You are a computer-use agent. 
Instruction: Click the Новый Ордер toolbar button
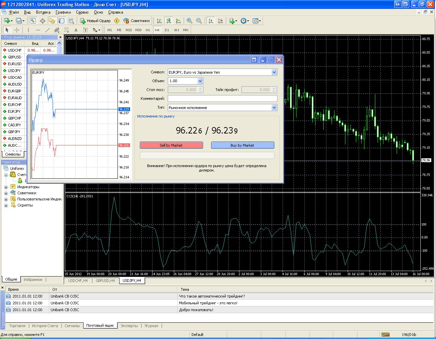(95, 21)
